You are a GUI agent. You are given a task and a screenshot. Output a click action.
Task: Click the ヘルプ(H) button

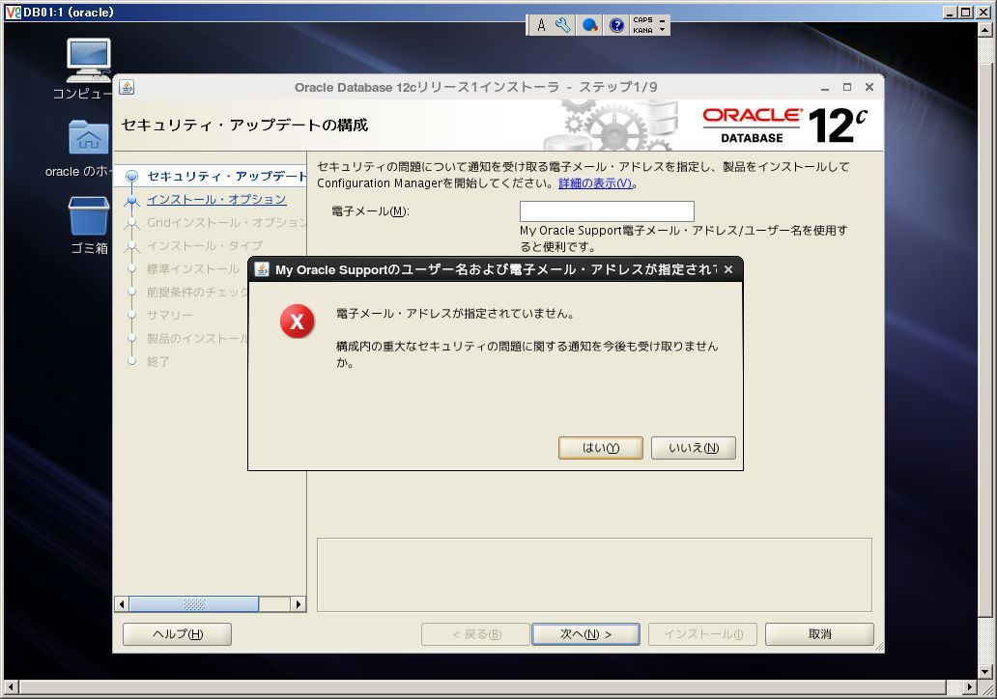pos(178,634)
